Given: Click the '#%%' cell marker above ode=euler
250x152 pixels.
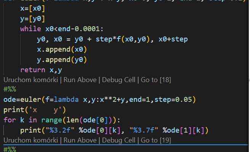Looking at the screenshot, I should [10, 90].
